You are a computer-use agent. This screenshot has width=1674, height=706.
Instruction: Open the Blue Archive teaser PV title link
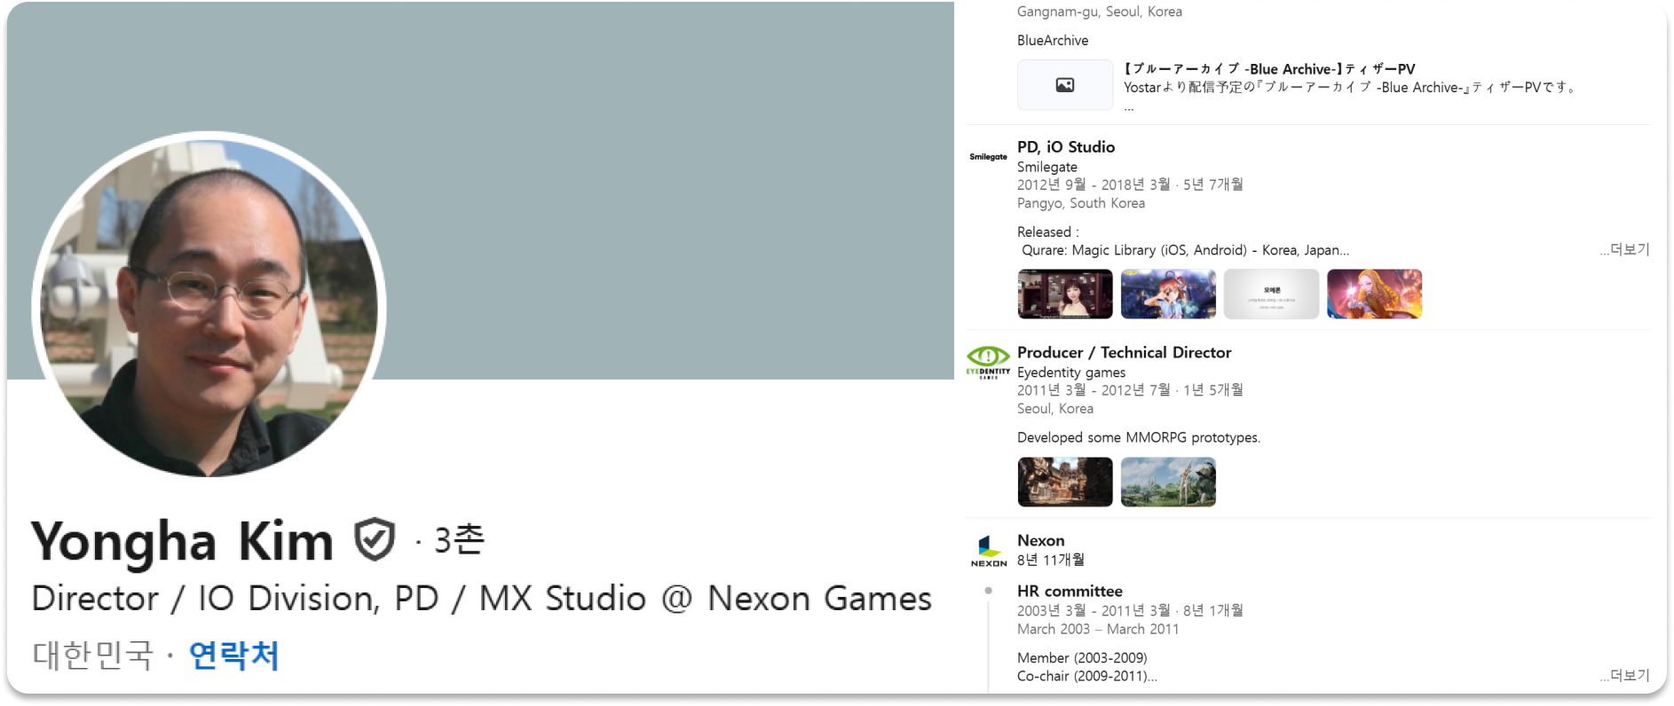[x=1269, y=69]
